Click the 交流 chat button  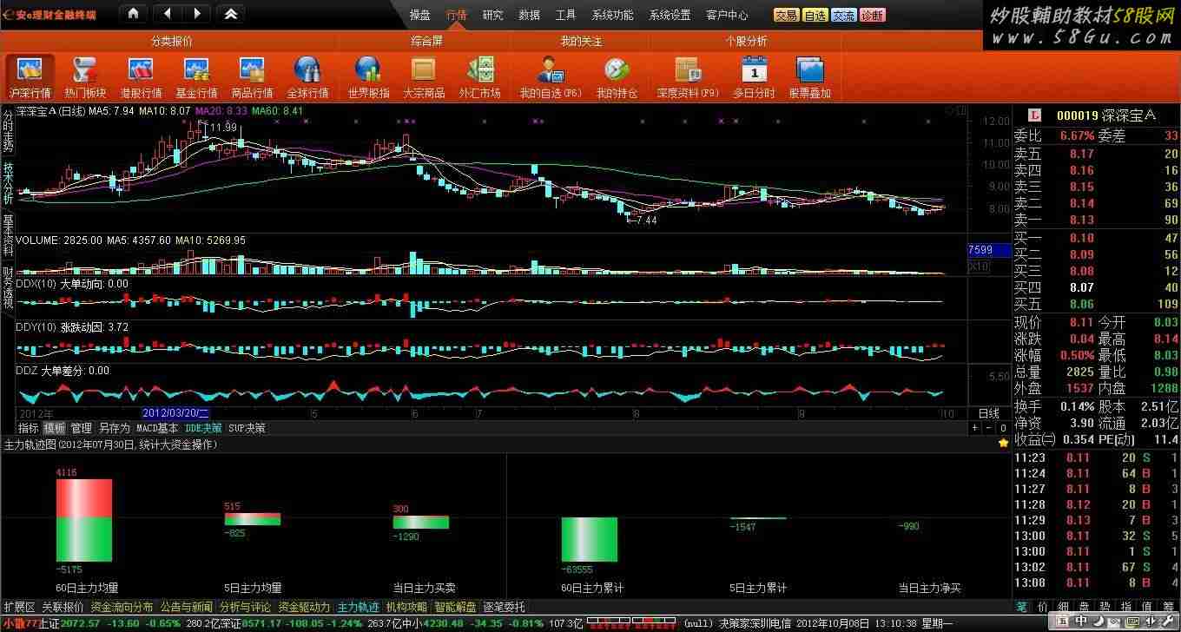click(x=844, y=15)
